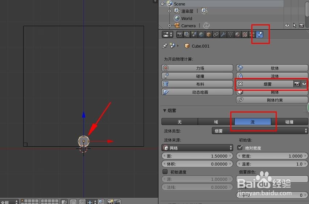Enable 刚体约束 rigid body constraint
Screen dimensions: 309x204
272,100
